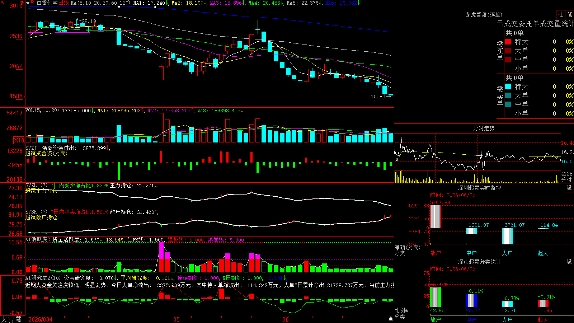Image resolution: width=574 pixels, height=323 pixels.
Task: Click the cyan 大户 12.31 bar in 分类统计
Action: point(507,304)
